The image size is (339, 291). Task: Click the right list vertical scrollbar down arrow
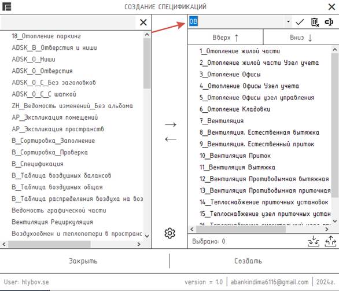[335, 221]
